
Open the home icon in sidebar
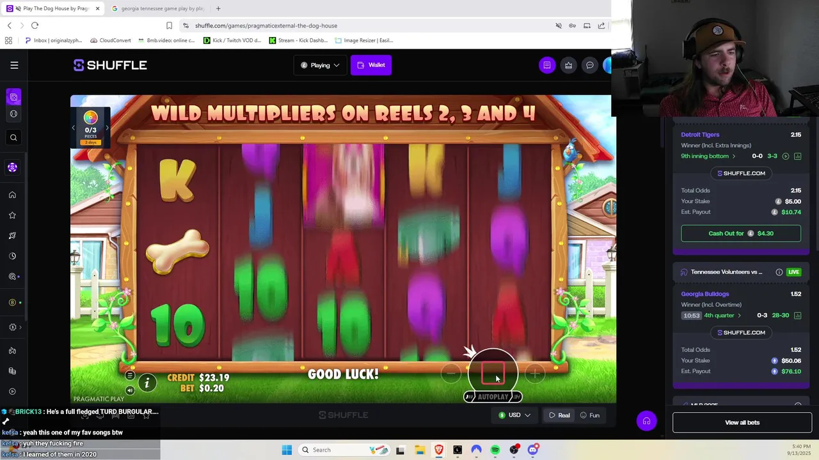pyautogui.click(x=12, y=195)
